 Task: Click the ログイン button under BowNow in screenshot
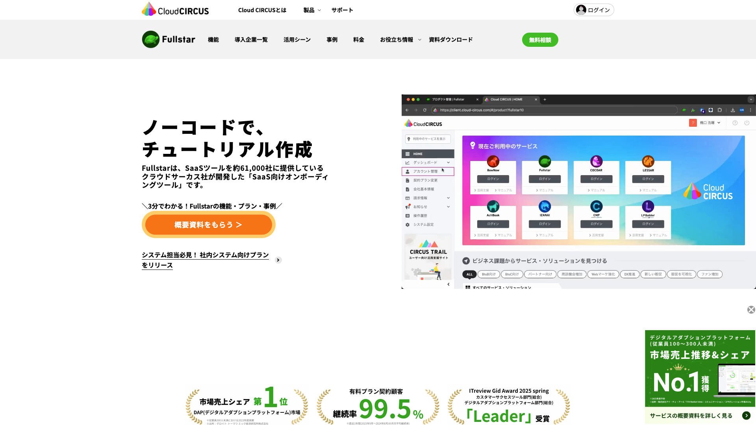click(x=493, y=179)
